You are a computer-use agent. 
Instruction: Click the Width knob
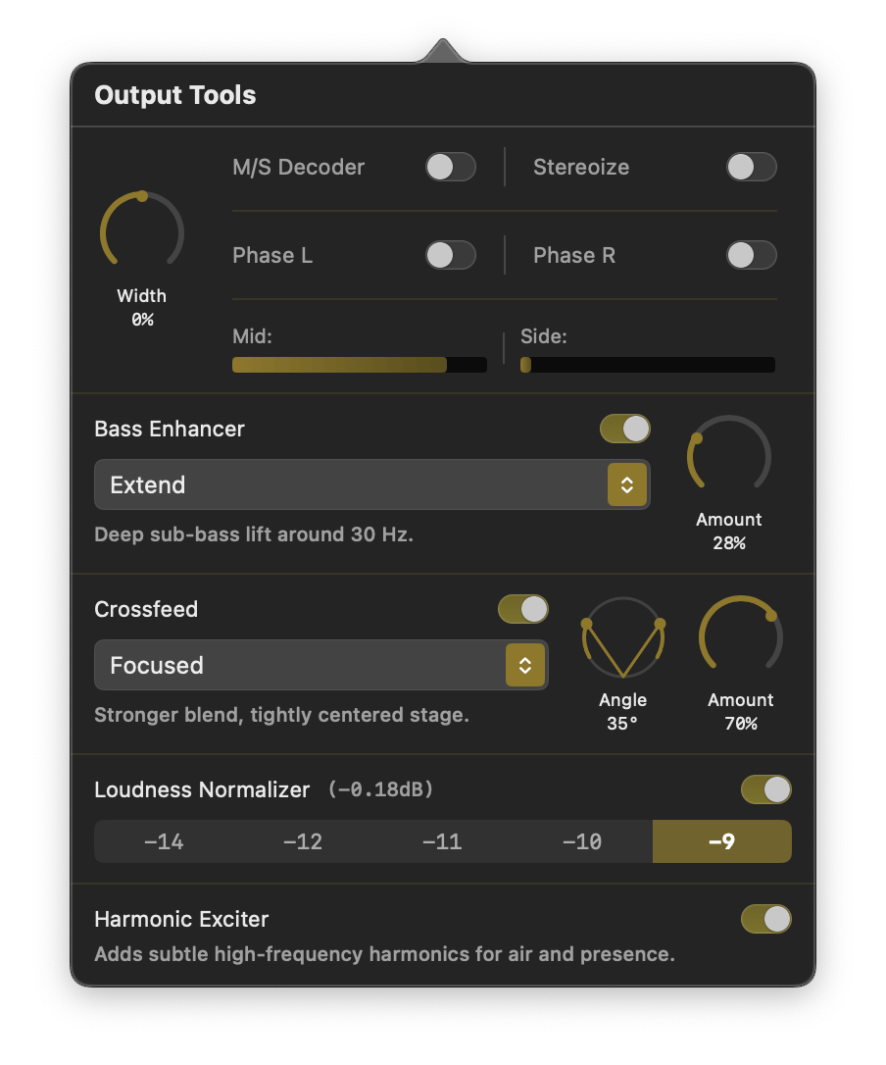coord(142,233)
